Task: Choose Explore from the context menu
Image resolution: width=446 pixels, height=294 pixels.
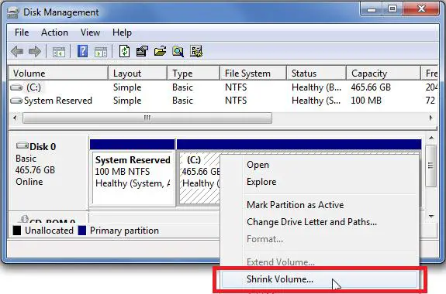Action: (320, 182)
